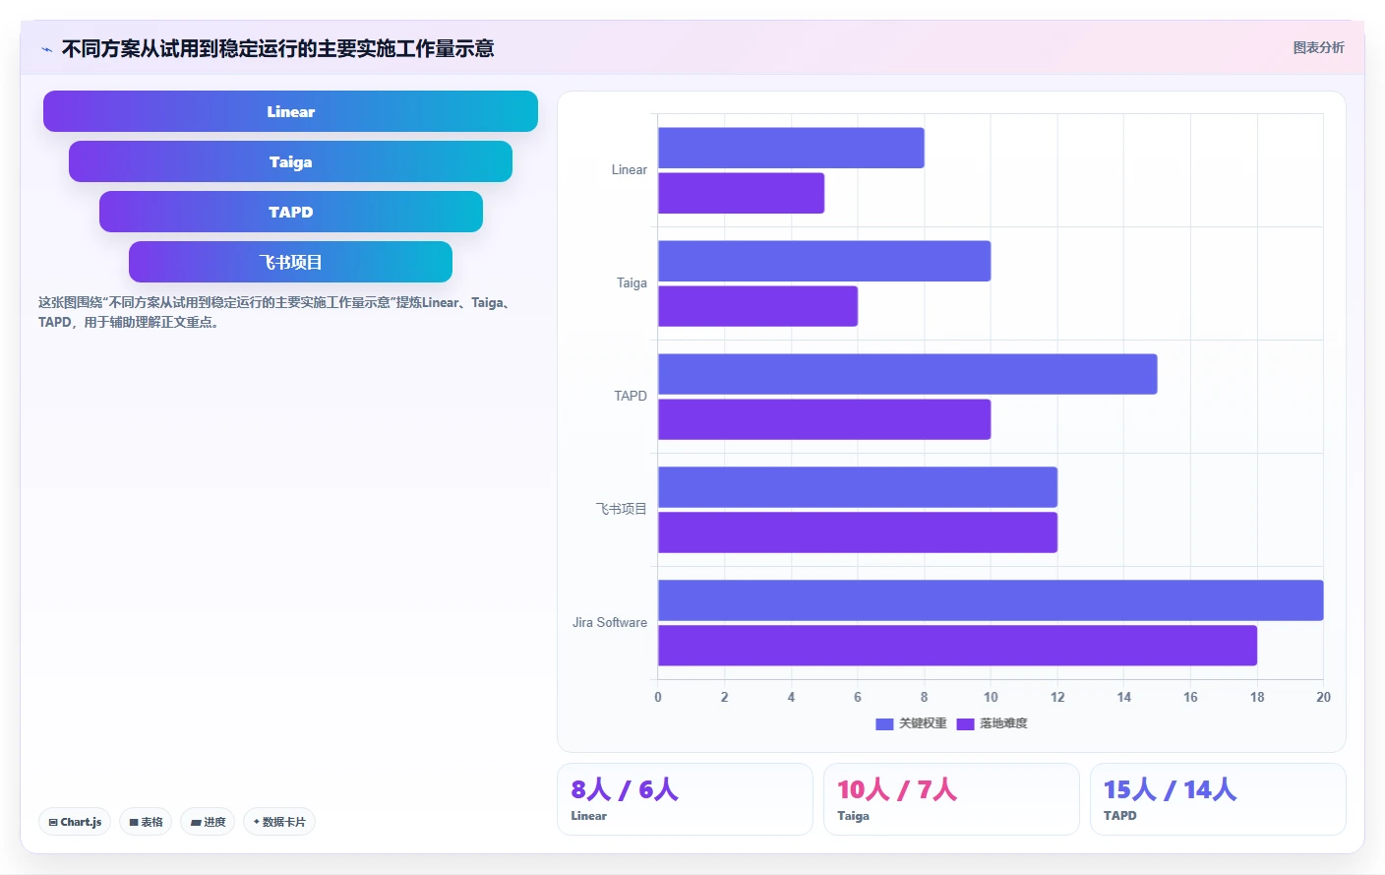Viewport: 1385px width, 875px height.
Task: Click Taiga 落地难度 bar in chart
Action: pos(757,306)
